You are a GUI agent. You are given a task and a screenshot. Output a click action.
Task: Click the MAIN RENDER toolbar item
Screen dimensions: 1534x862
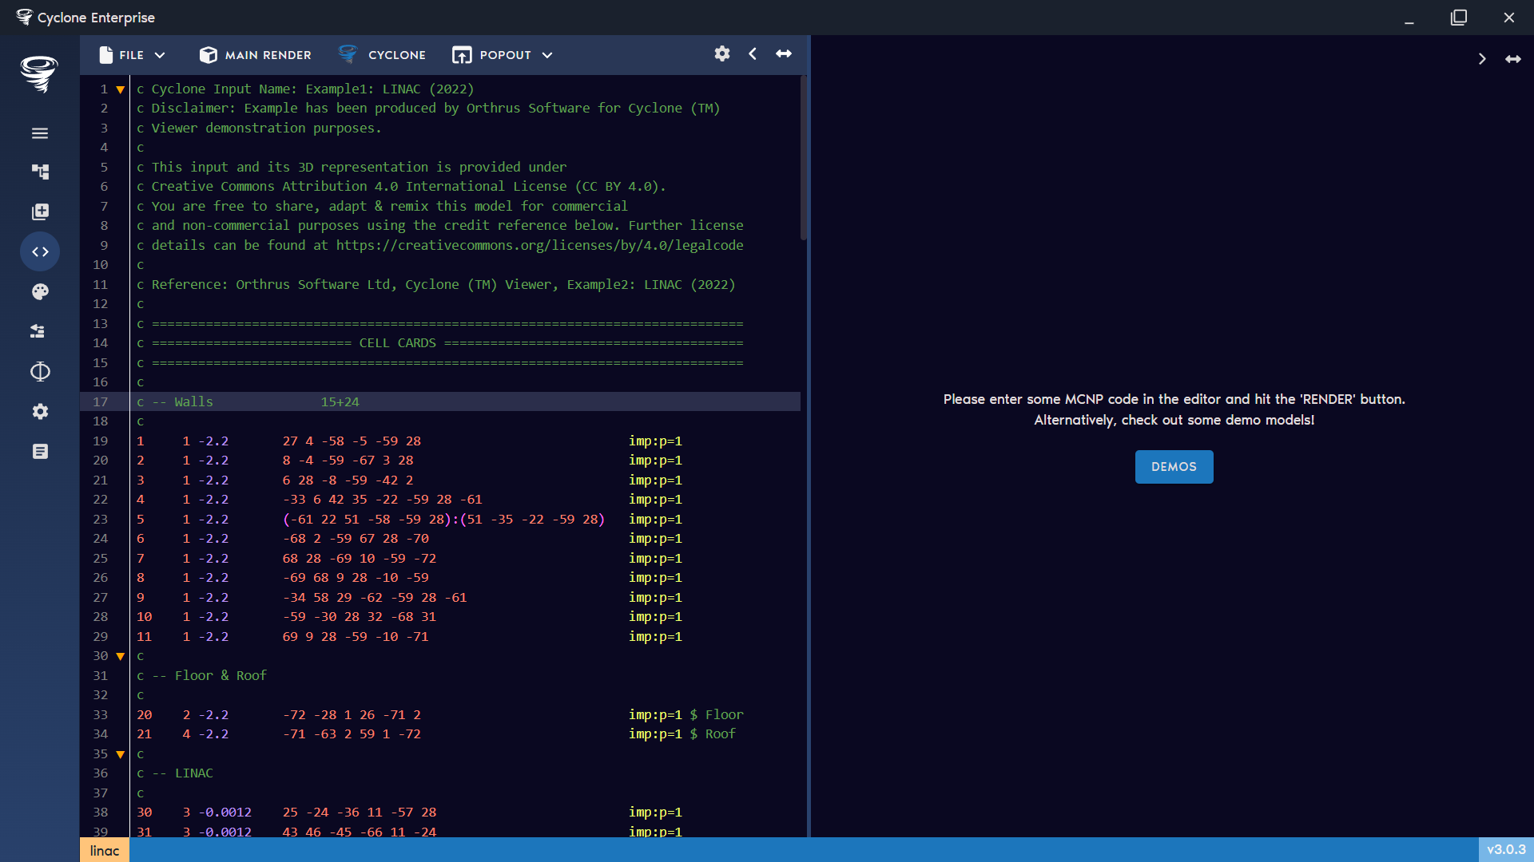click(254, 54)
